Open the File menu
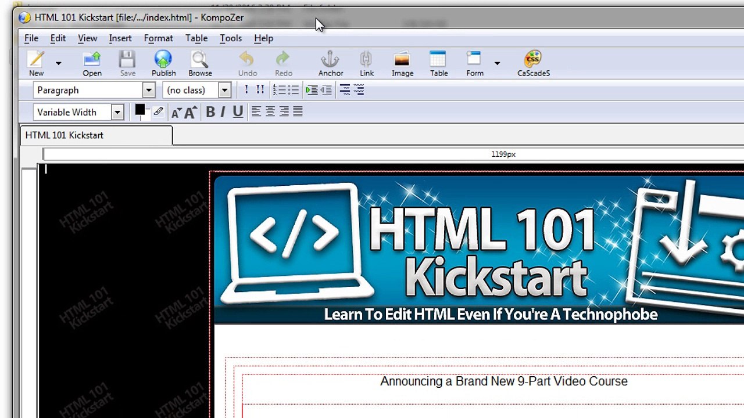 (31, 38)
